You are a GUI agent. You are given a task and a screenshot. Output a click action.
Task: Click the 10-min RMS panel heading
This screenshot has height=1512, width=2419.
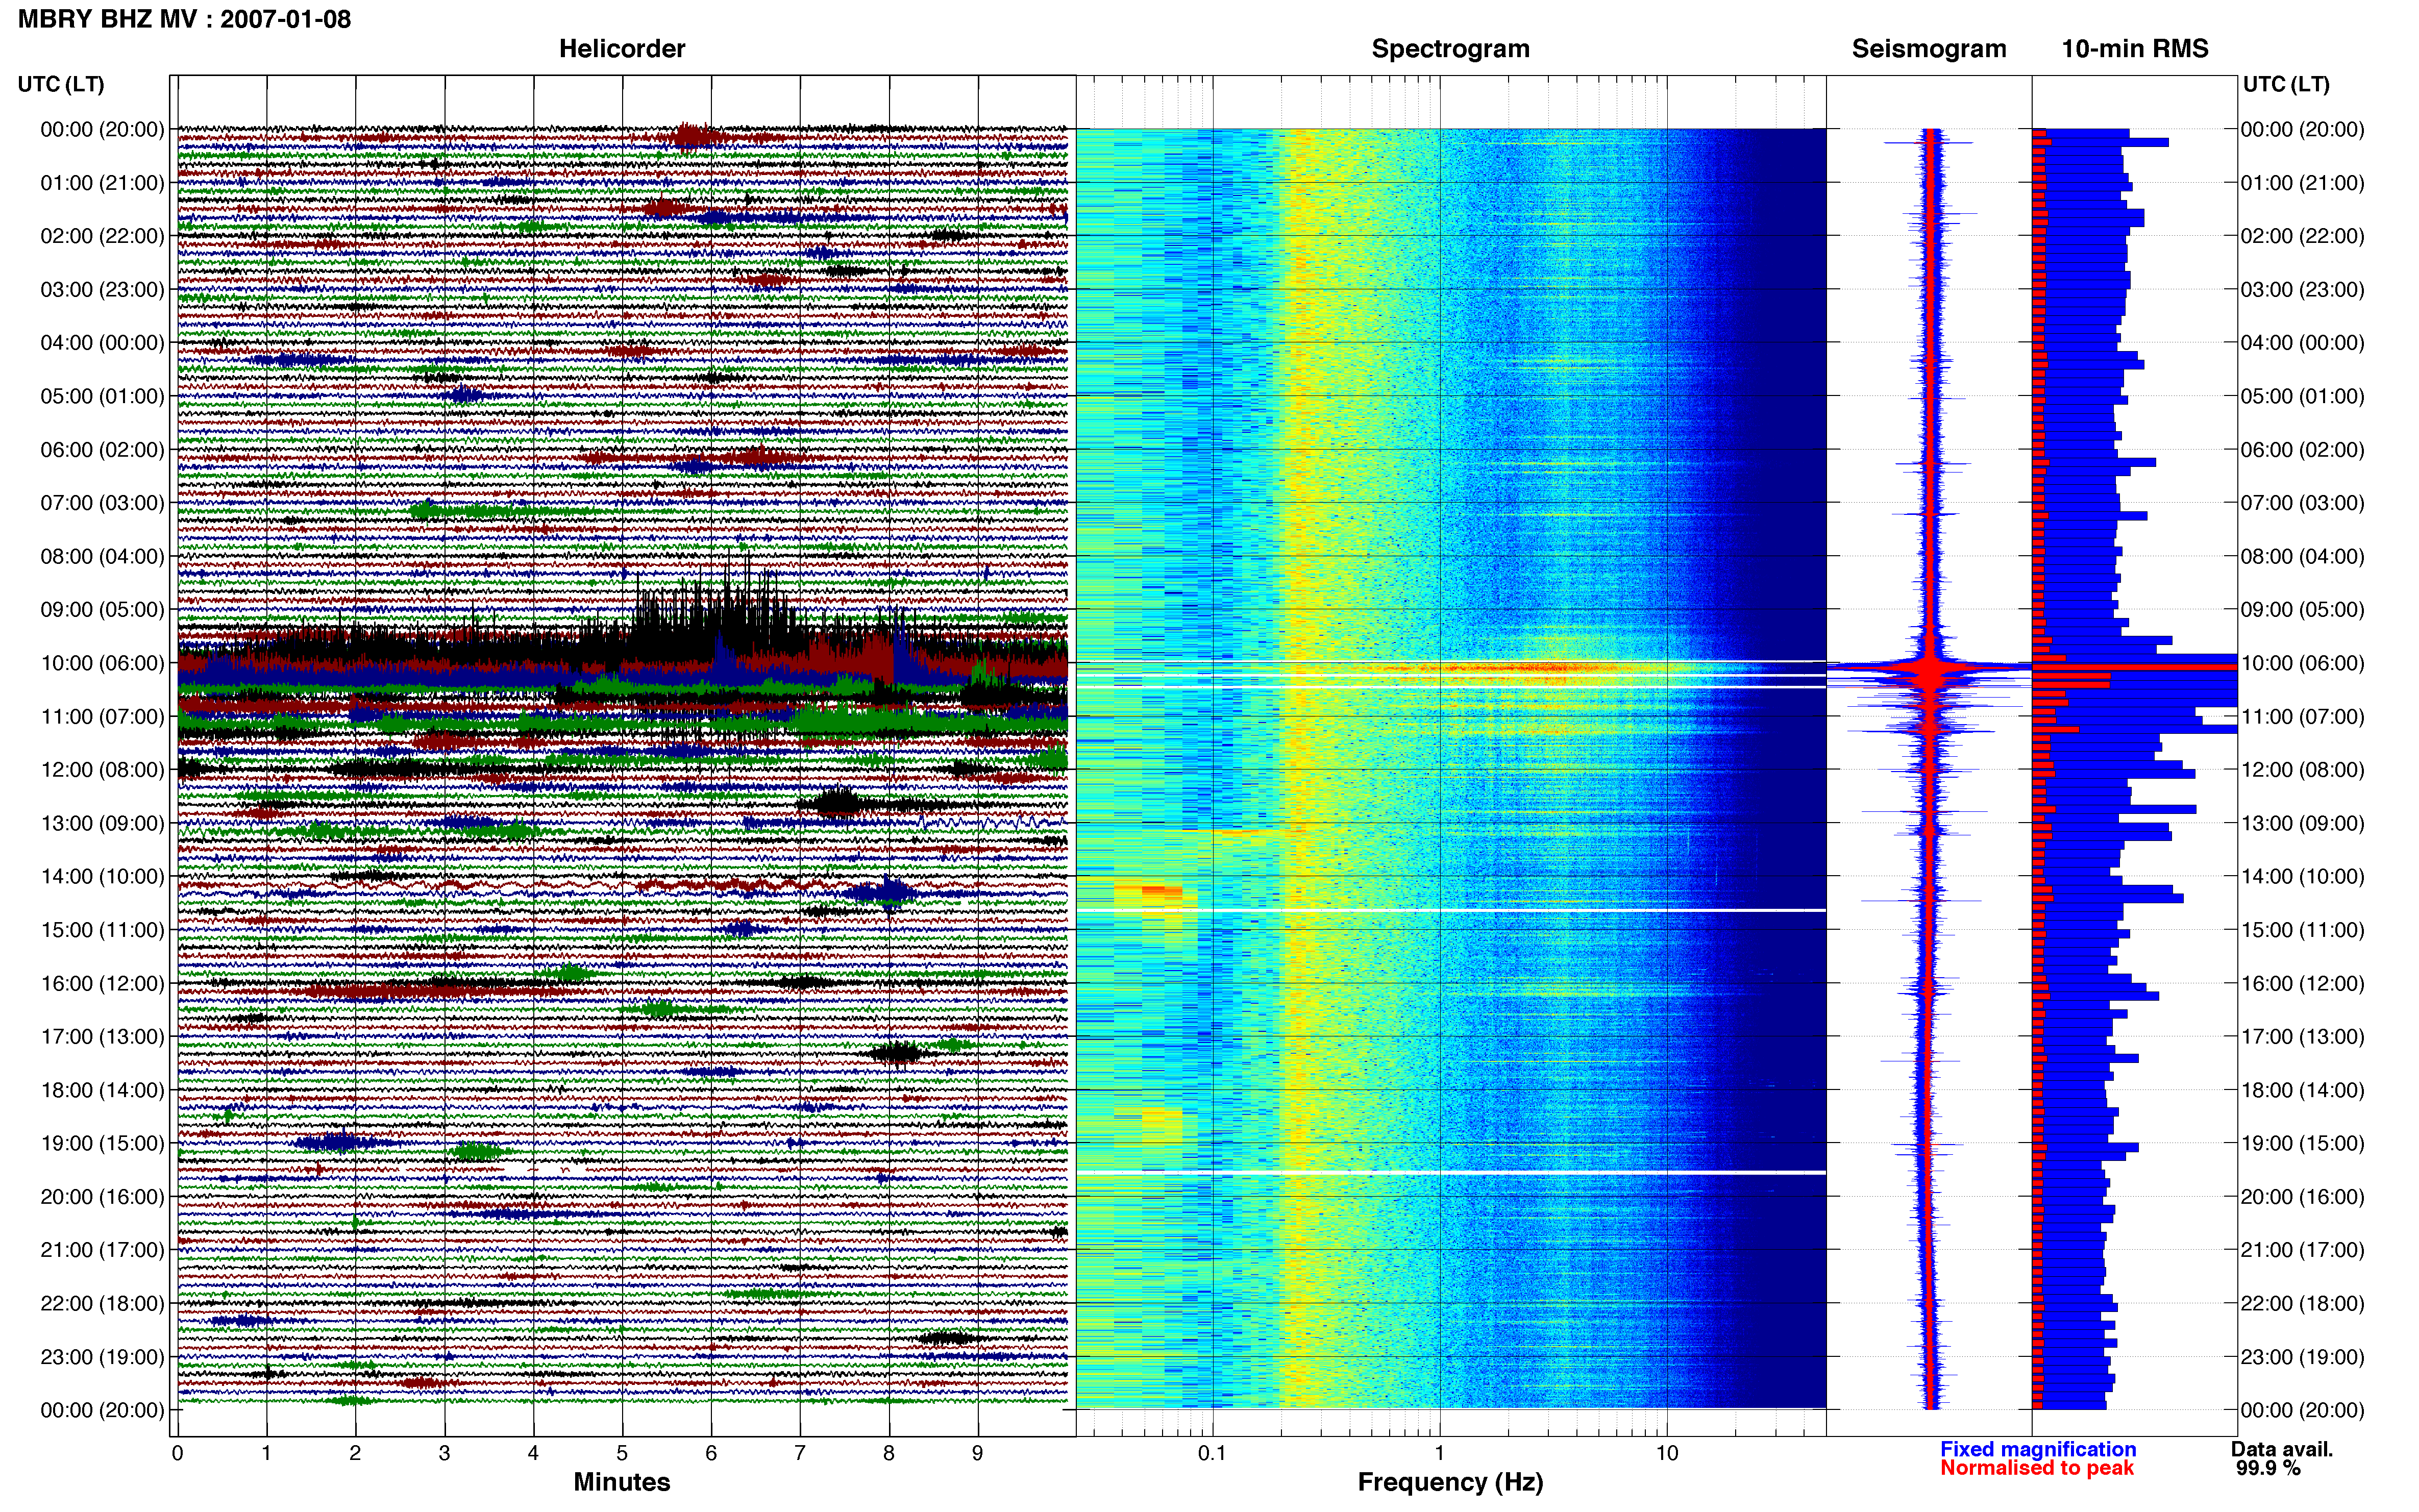[x=2134, y=49]
